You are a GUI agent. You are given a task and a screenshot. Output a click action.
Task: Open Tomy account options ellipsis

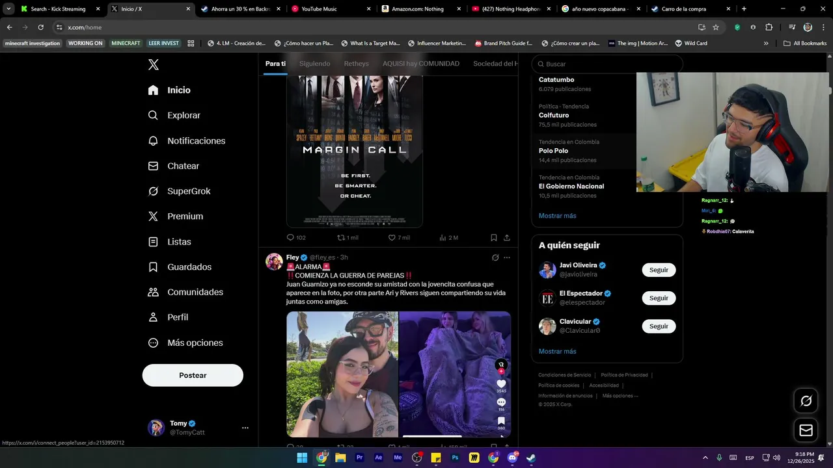coord(245,428)
